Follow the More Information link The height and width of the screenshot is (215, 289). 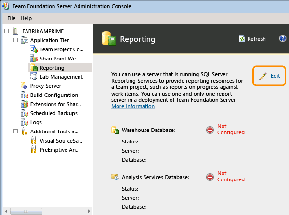click(133, 106)
